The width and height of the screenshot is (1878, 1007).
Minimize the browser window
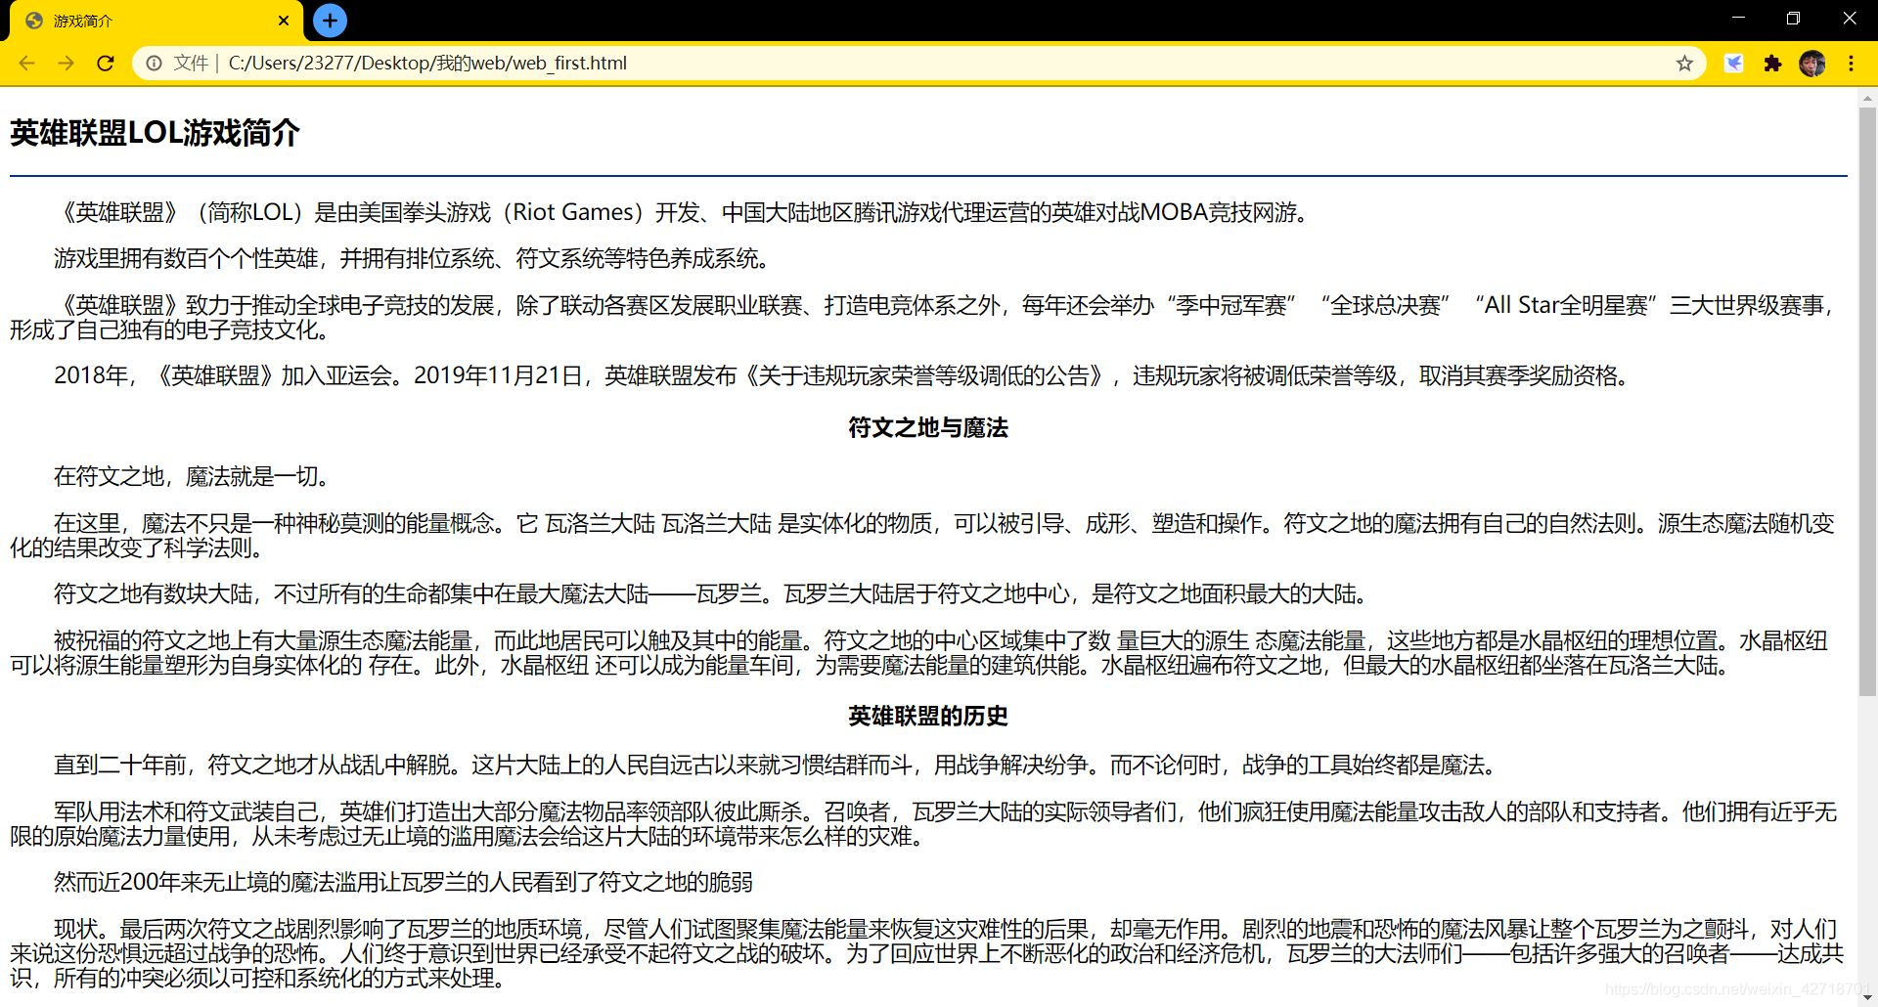pos(1738,19)
